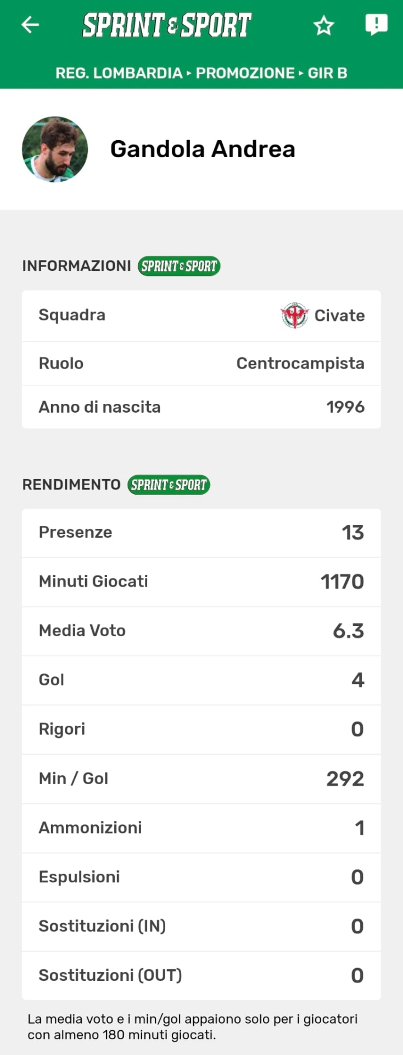The width and height of the screenshot is (403, 1055).
Task: Go to the PROMOZIONE breadcrumb
Action: tap(245, 73)
